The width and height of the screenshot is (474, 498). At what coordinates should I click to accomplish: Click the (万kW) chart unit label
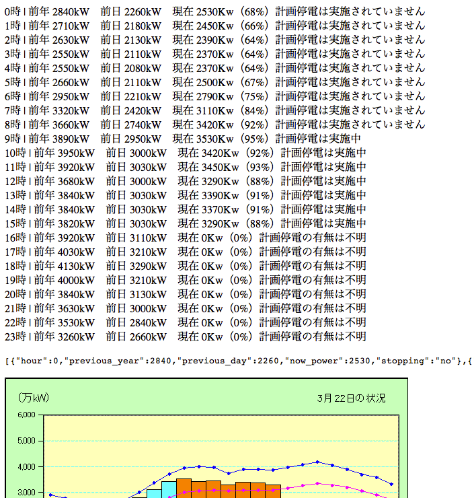coord(34,398)
